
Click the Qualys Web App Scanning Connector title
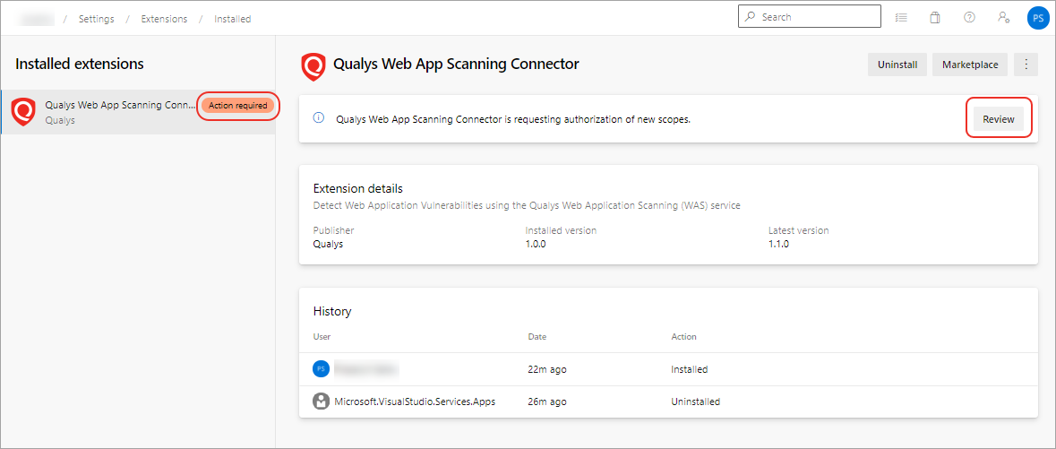coord(456,64)
